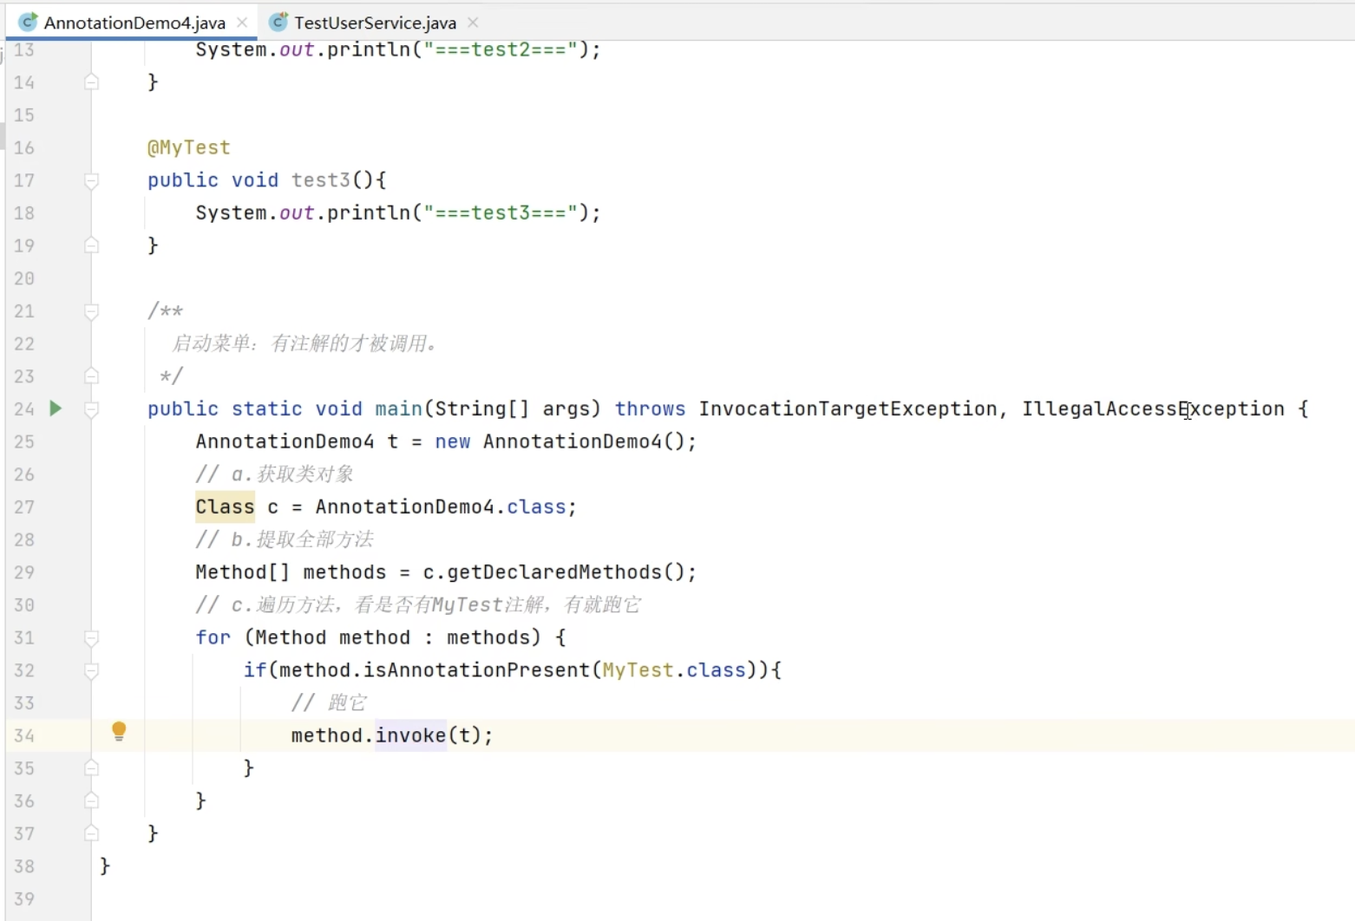Collapse the Javadoc comment fold at line 21
The height and width of the screenshot is (921, 1355).
(91, 310)
